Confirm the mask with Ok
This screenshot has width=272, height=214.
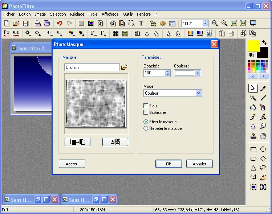169,164
